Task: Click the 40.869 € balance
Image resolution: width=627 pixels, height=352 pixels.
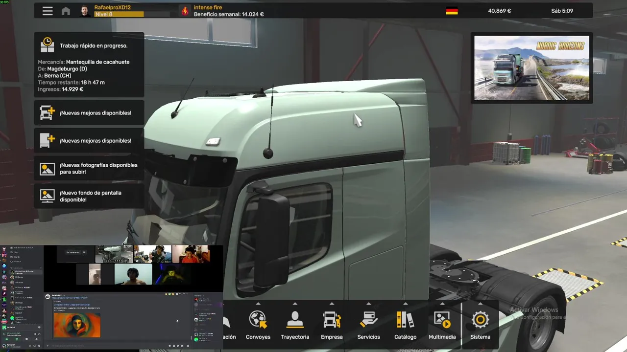Action: [x=500, y=11]
